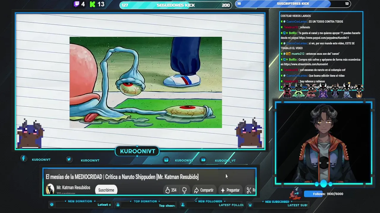Click the KUROONIVT text beside Facebook icon

[x=41, y=160]
